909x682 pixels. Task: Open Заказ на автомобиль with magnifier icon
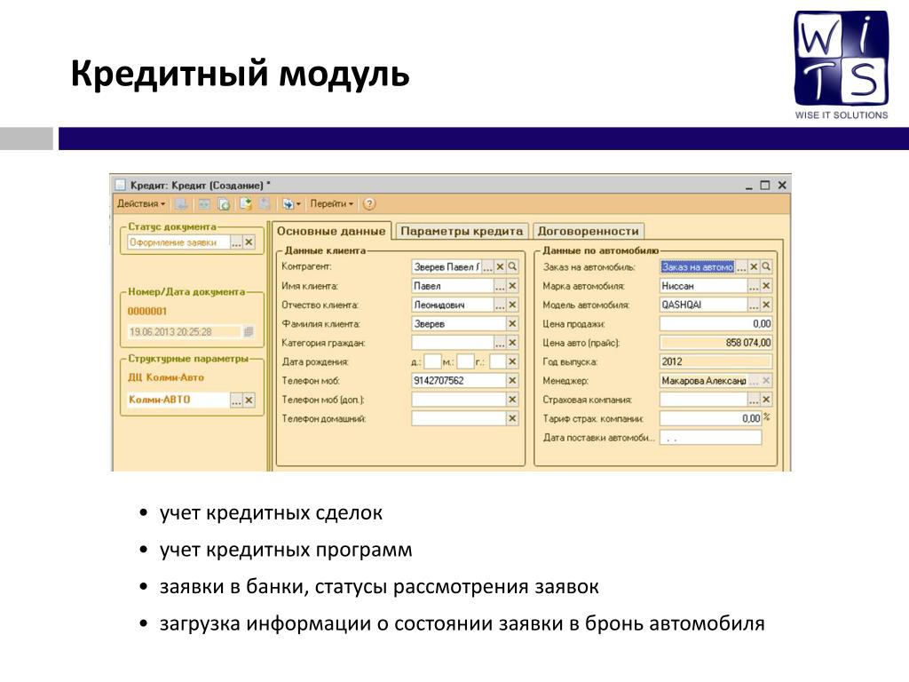pos(766,266)
